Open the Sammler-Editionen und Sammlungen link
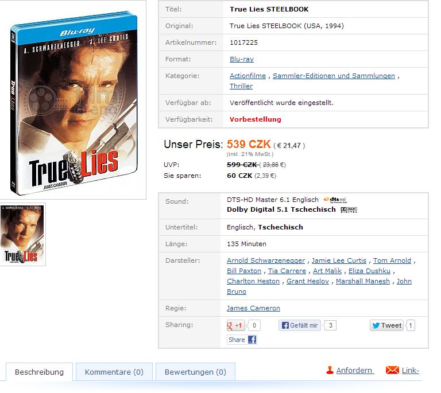441x393 pixels. (x=334, y=76)
